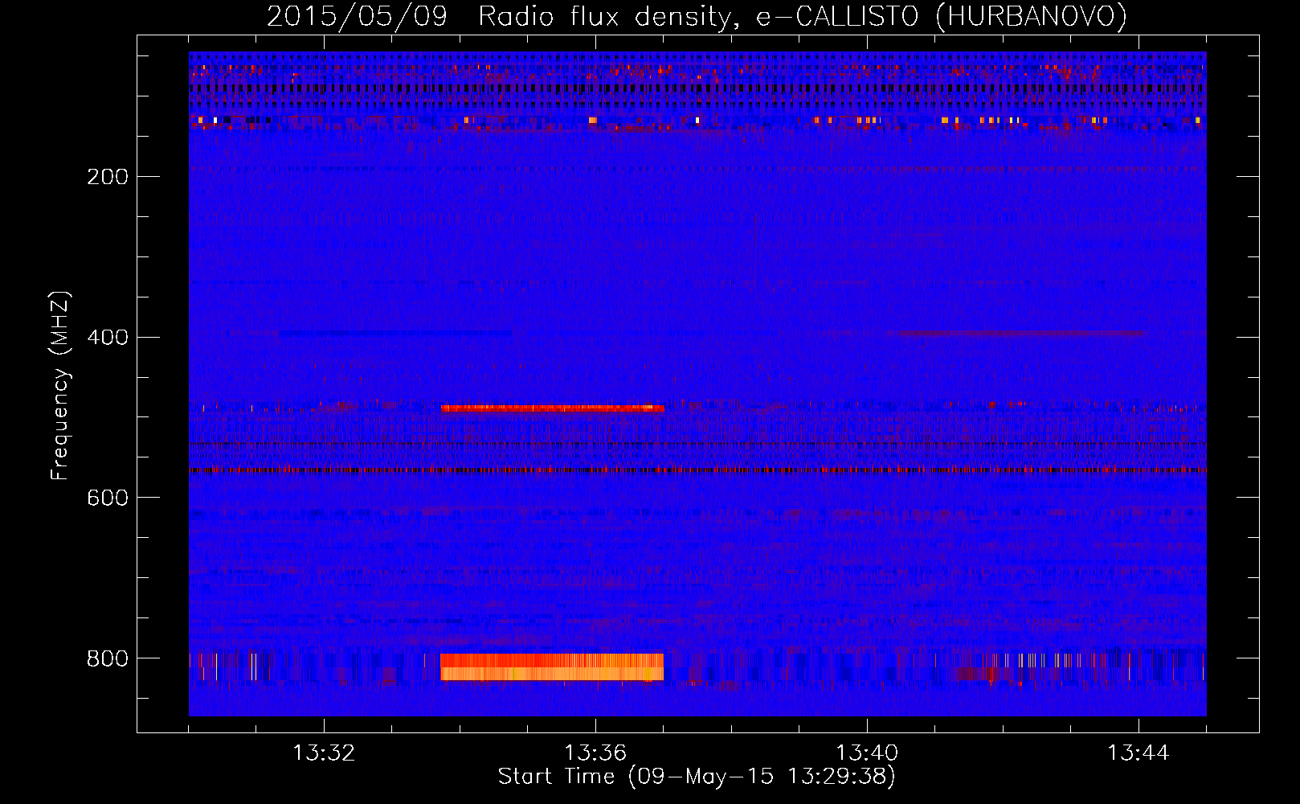Click the 13:40 time tick label

pyautogui.click(x=867, y=753)
